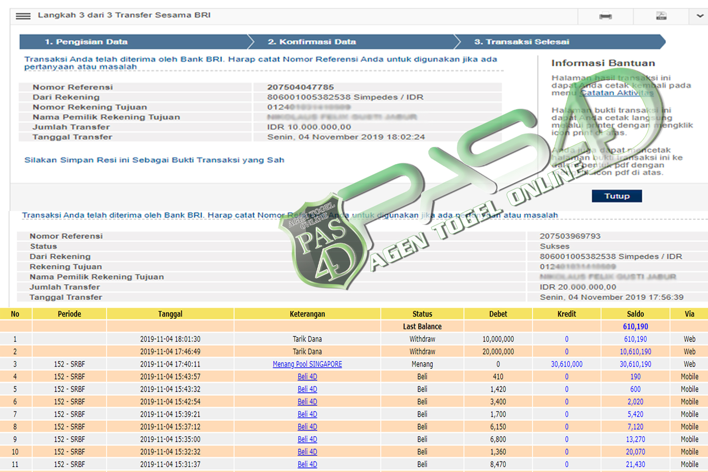The image size is (708, 472).
Task: Expand the chevron dropdown at top right
Action: pos(700,16)
